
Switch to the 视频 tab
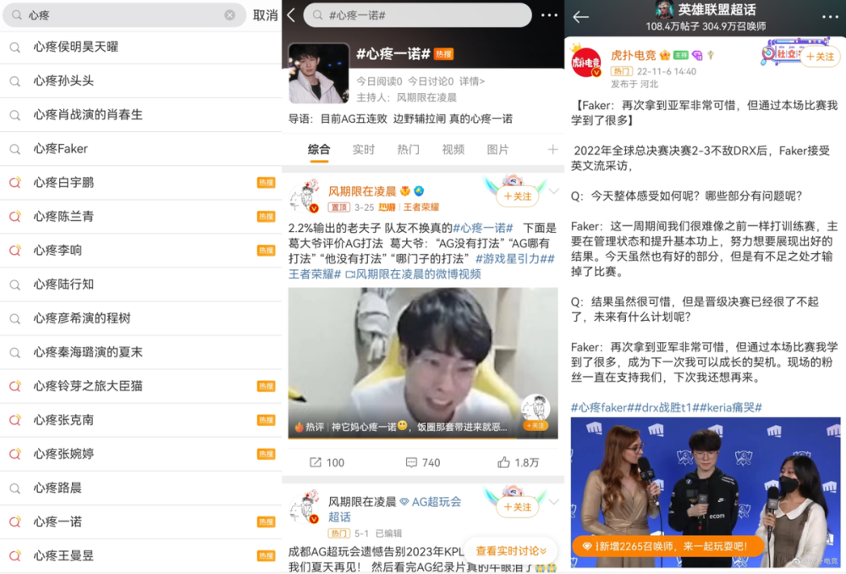coord(453,150)
